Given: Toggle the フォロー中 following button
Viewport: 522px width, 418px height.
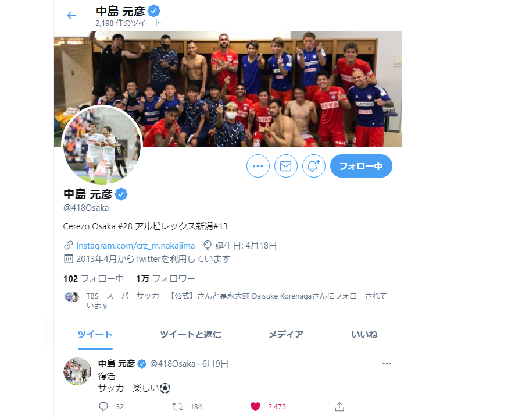Looking at the screenshot, I should click(x=361, y=166).
